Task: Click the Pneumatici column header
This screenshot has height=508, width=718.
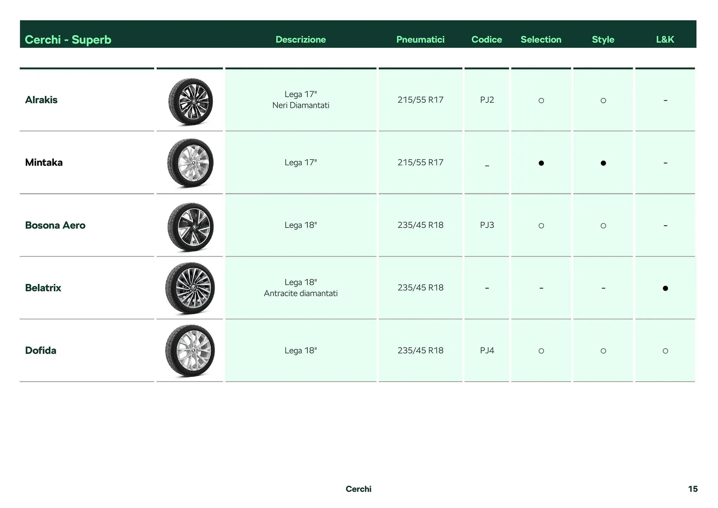Action: pyautogui.click(x=420, y=40)
